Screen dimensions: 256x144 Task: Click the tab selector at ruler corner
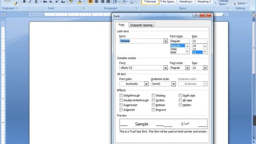point(3,15)
